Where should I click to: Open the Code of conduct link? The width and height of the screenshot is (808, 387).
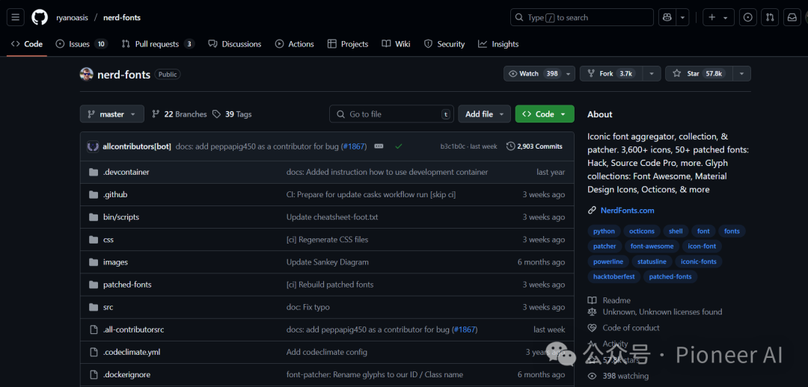(631, 328)
